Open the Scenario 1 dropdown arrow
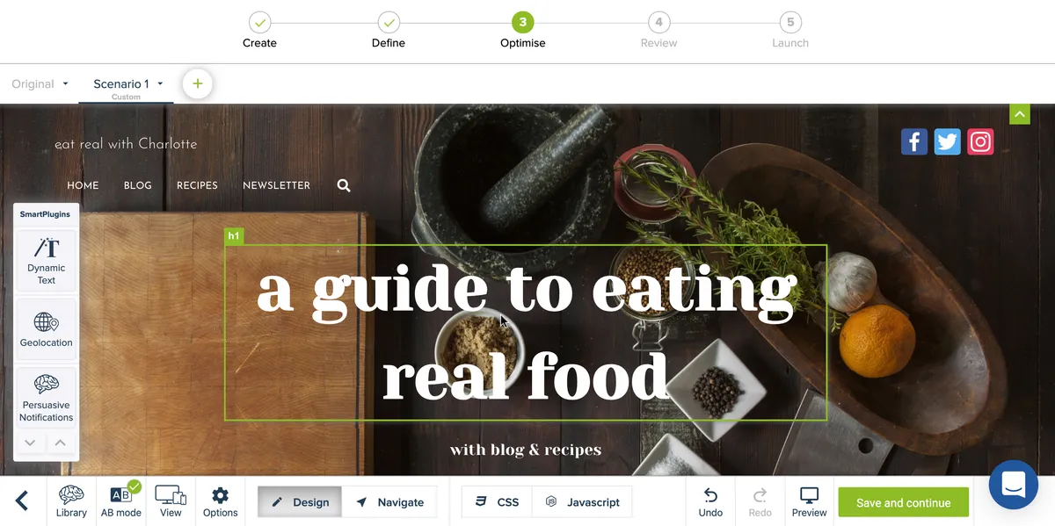Screen dimensions: 1055x526 point(160,84)
